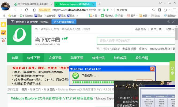Open the 登录管家 login manager
Image resolution: width=178 pixels, height=107 pixels.
point(170,16)
